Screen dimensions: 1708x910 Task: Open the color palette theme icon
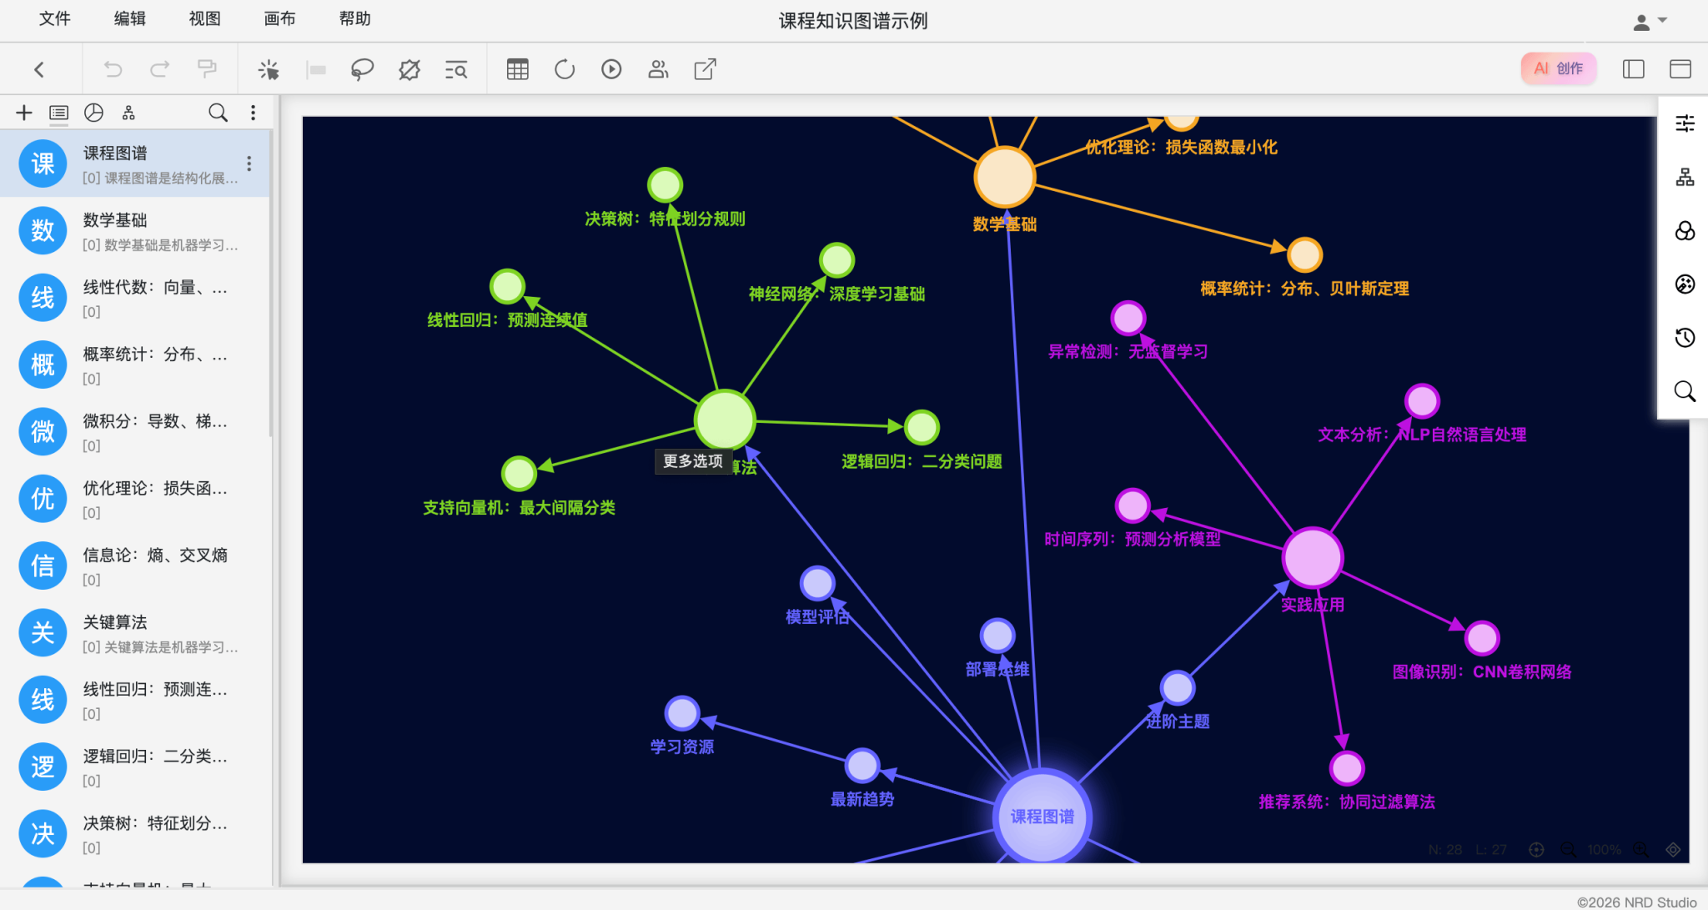[x=1685, y=284]
